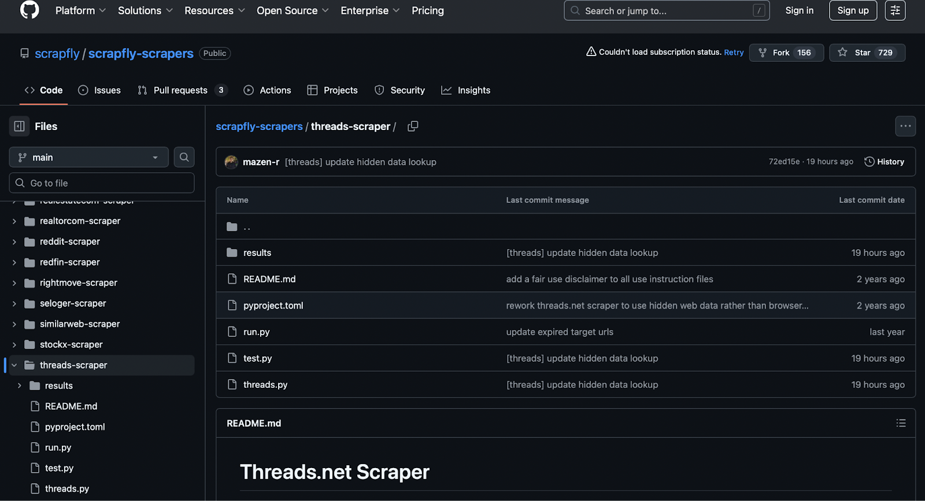This screenshot has height=501, width=925.
Task: Click the test.py file icon in table
Action: tap(232, 358)
